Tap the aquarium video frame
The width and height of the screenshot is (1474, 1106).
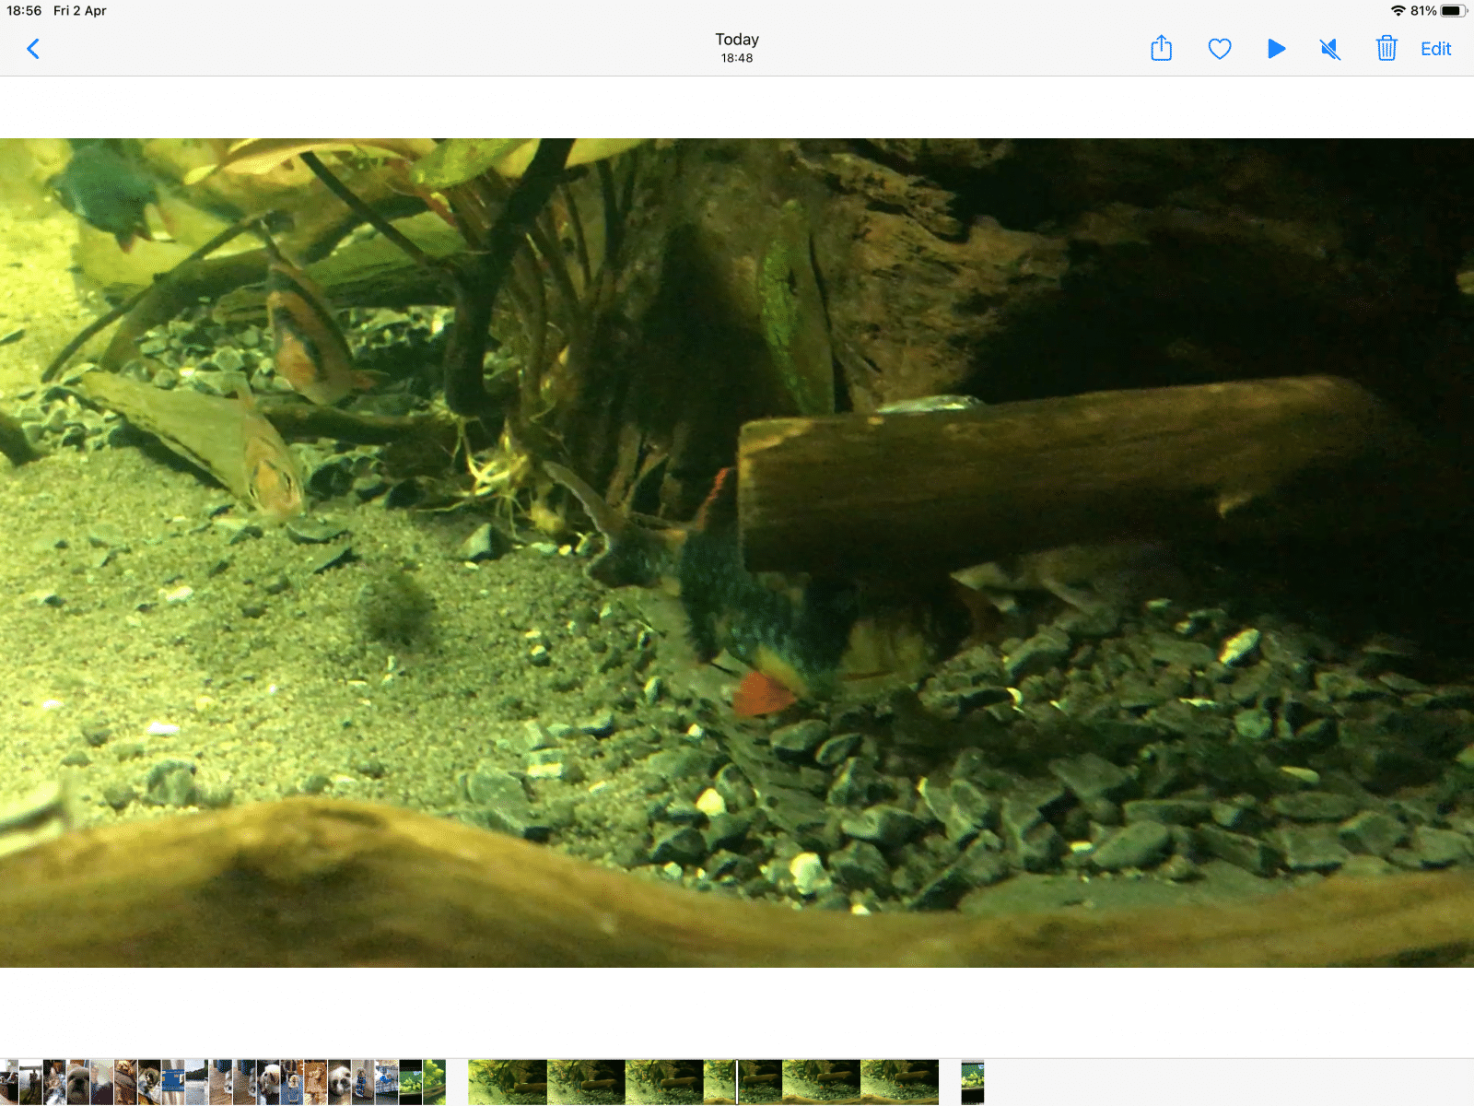737,553
